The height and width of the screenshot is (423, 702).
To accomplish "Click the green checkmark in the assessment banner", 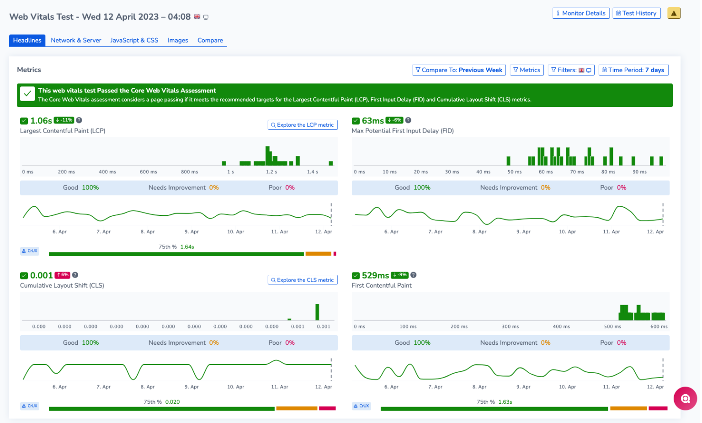I will pyautogui.click(x=27, y=94).
